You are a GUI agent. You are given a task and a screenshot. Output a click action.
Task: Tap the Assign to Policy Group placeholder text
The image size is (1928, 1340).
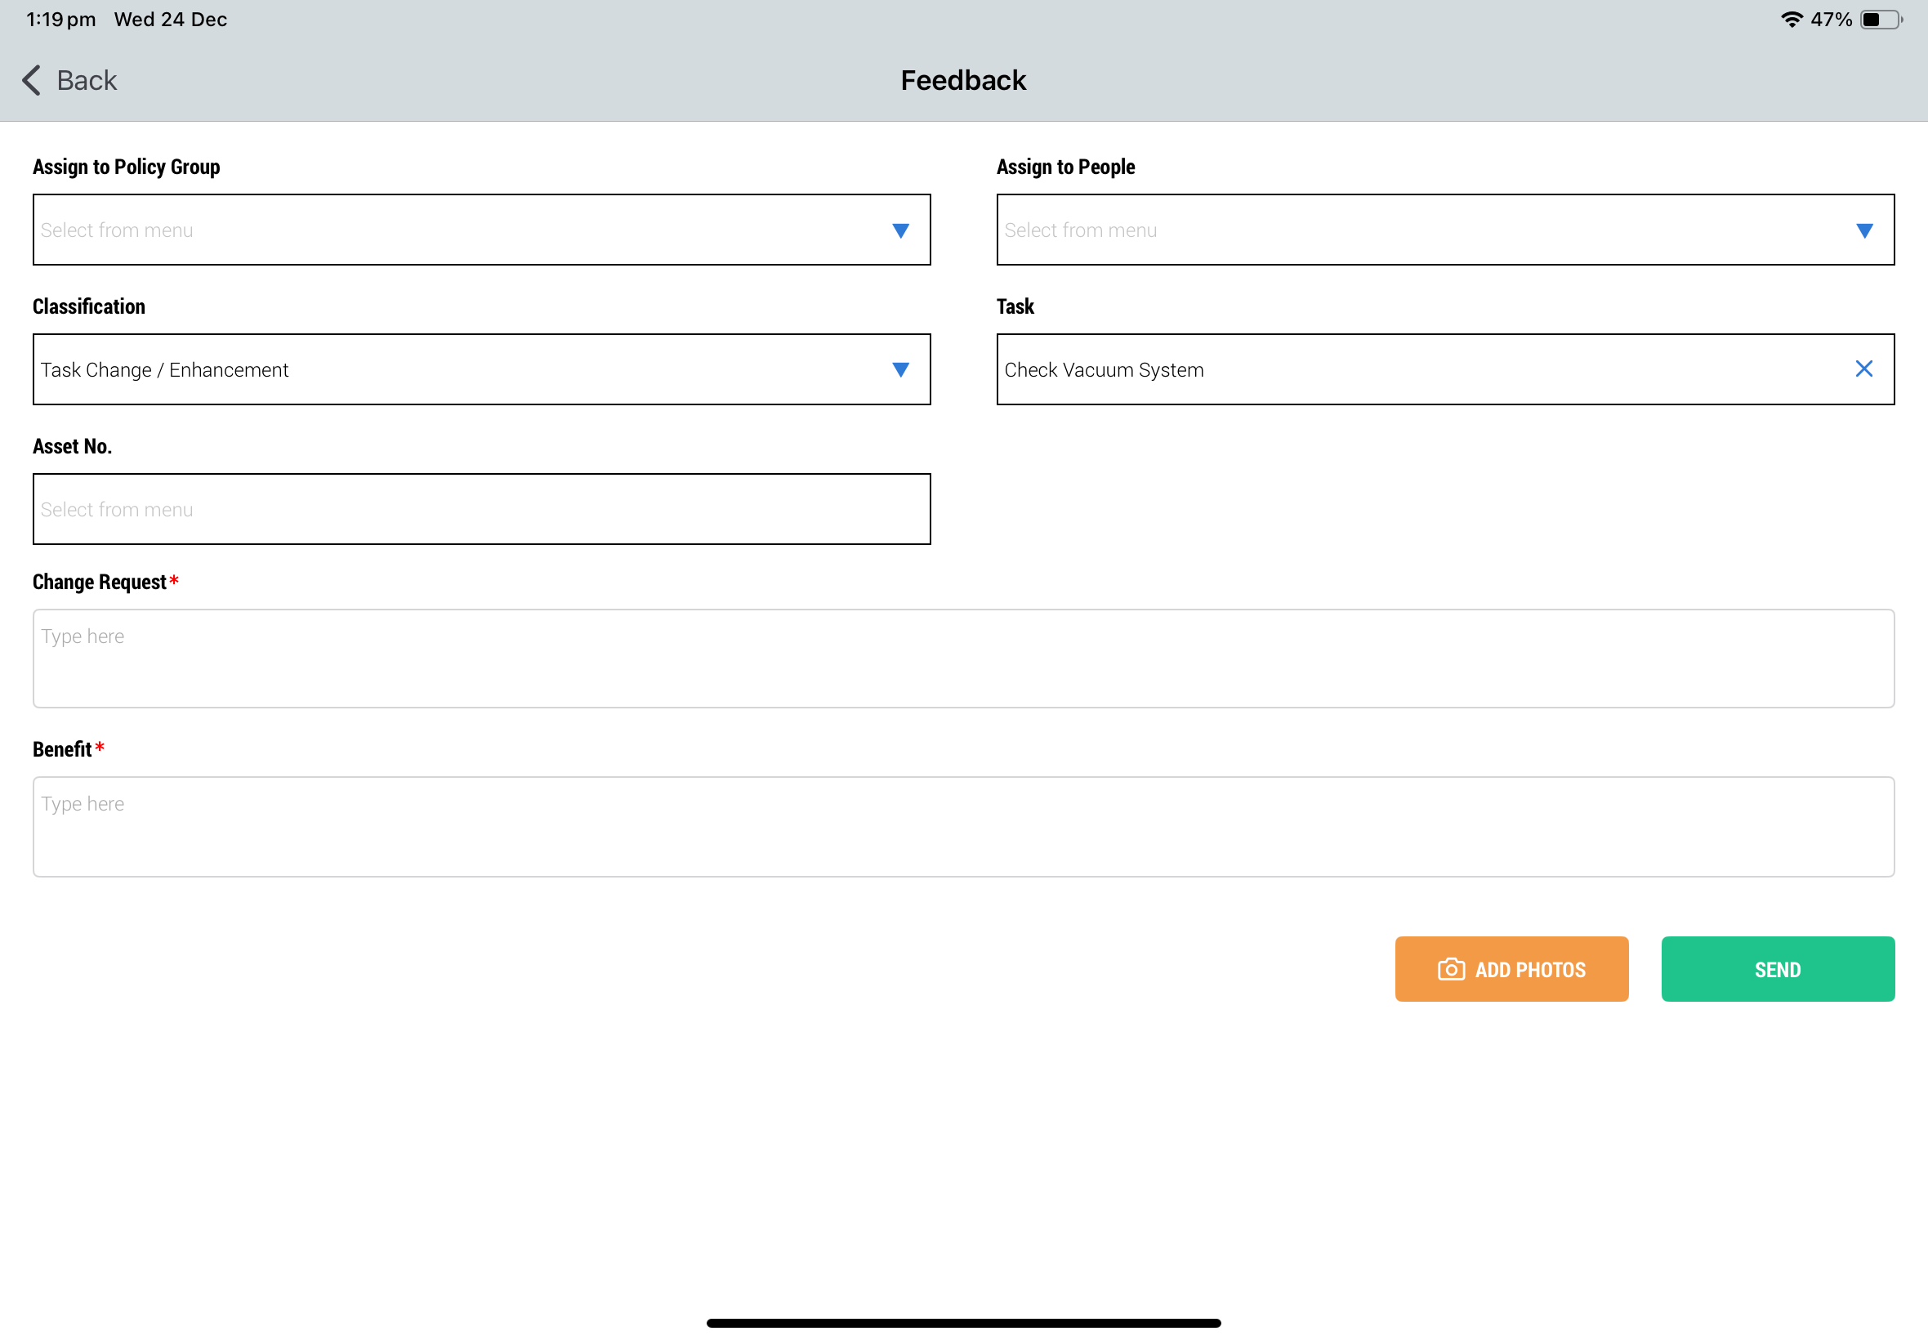(117, 231)
